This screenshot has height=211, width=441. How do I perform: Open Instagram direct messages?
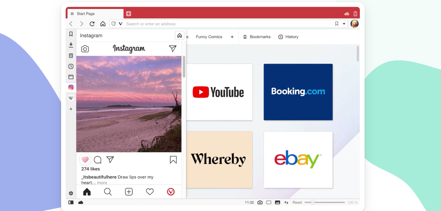click(x=173, y=48)
